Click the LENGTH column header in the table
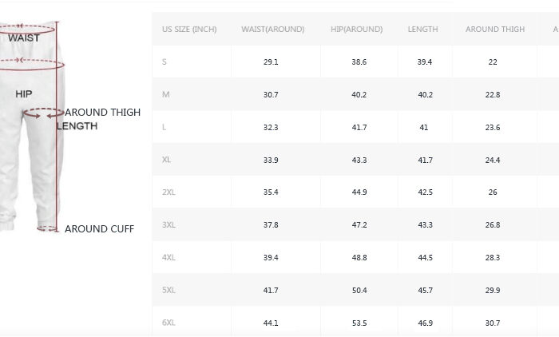Screen dimensions: 559x337 422,30
